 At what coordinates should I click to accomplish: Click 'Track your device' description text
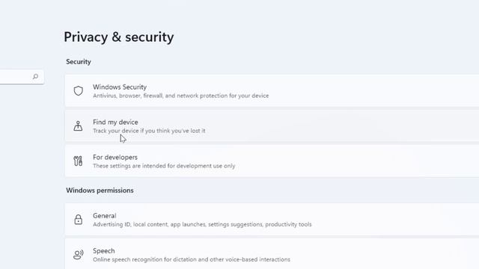pyautogui.click(x=149, y=131)
